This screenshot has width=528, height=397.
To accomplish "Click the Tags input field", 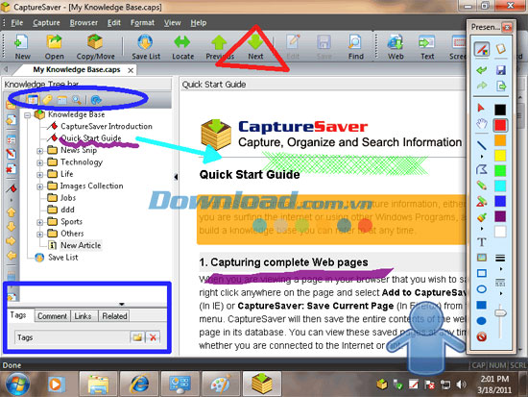I will point(72,337).
